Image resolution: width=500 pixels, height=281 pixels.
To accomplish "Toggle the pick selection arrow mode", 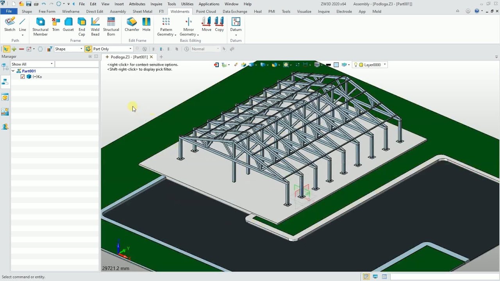I will point(6,49).
